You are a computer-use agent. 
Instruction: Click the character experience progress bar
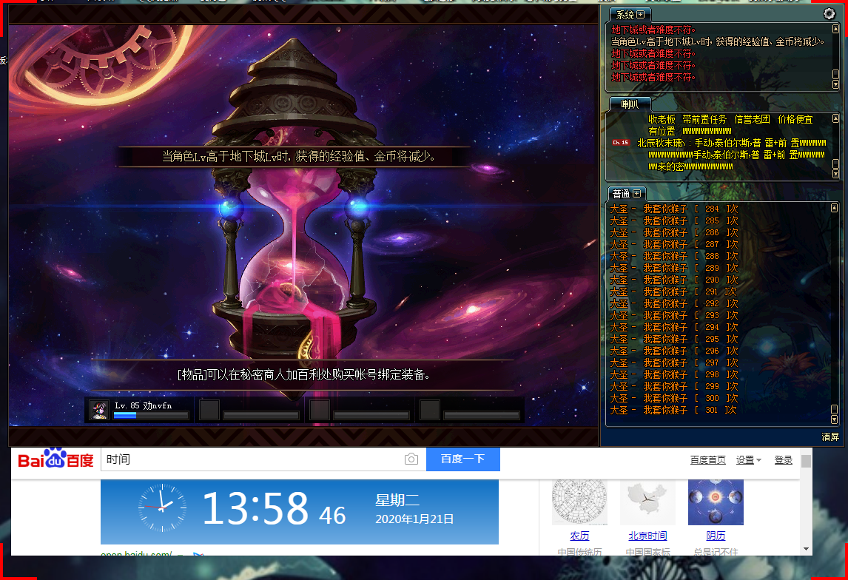point(151,416)
